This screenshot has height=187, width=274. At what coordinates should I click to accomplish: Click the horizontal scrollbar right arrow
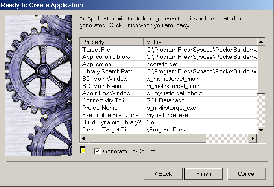pyautogui.click(x=253, y=139)
